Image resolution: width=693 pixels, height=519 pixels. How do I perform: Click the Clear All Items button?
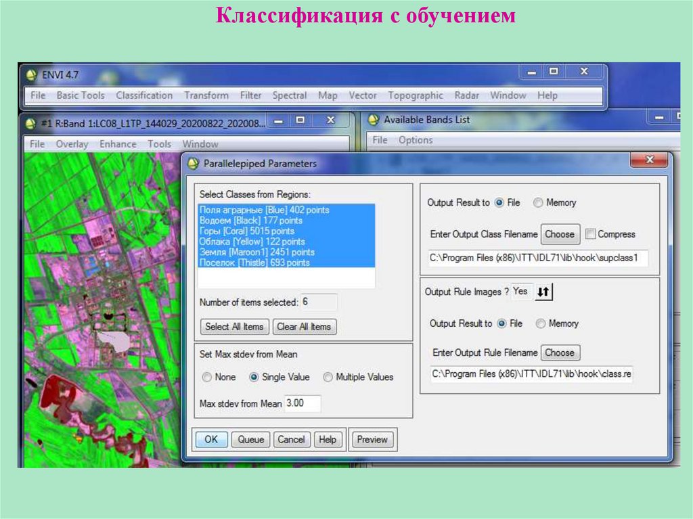(304, 327)
